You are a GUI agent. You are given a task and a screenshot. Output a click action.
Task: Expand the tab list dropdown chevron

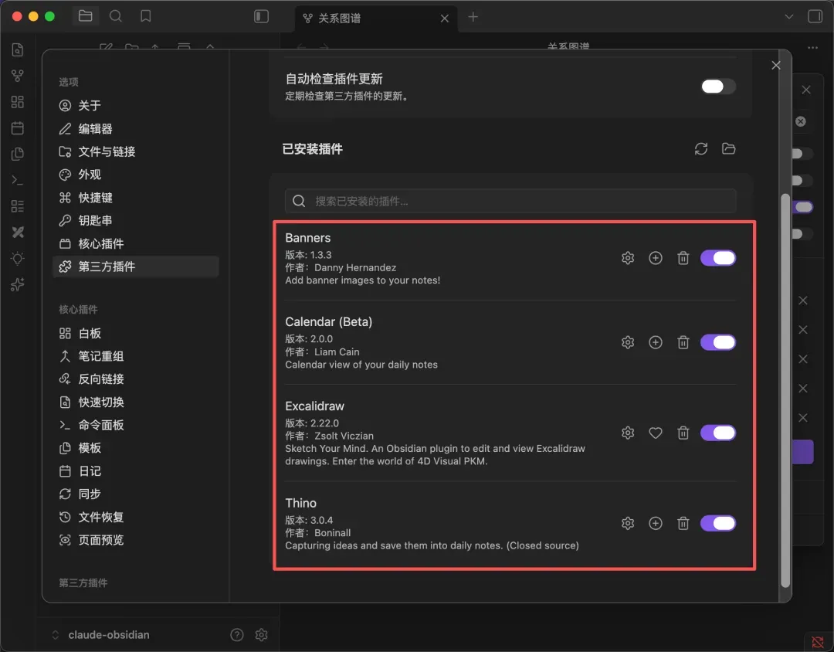coord(788,17)
